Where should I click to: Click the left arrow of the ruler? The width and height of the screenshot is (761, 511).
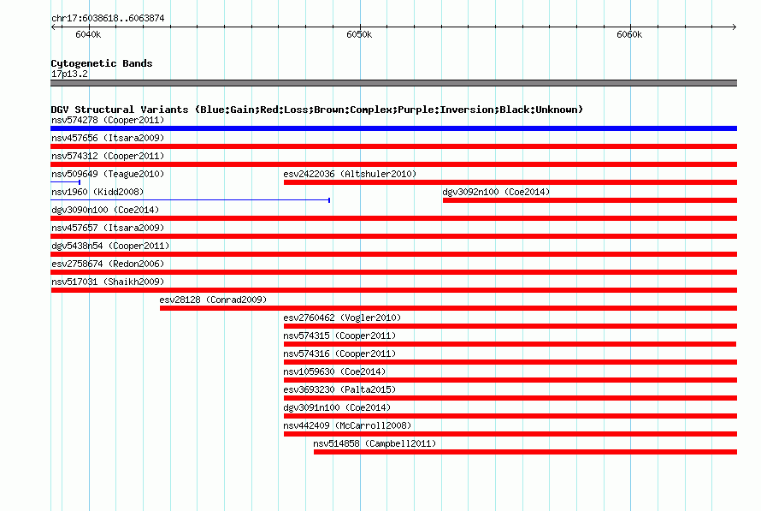(x=53, y=27)
